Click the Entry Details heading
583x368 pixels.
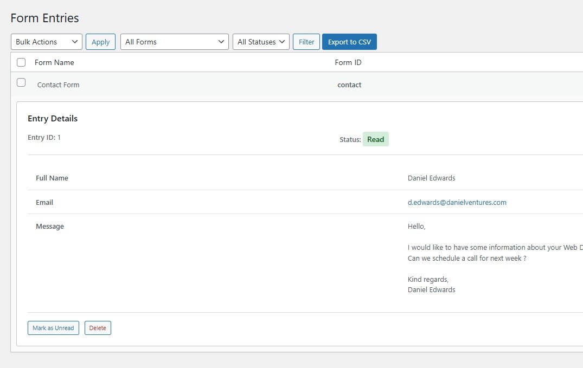53,119
